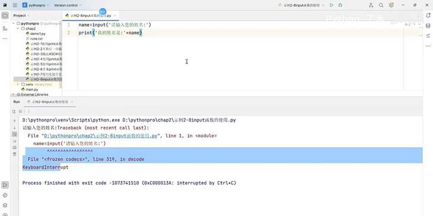Open Search Everywhere magnifier icon
The width and height of the screenshot is (433, 216).
381,5
